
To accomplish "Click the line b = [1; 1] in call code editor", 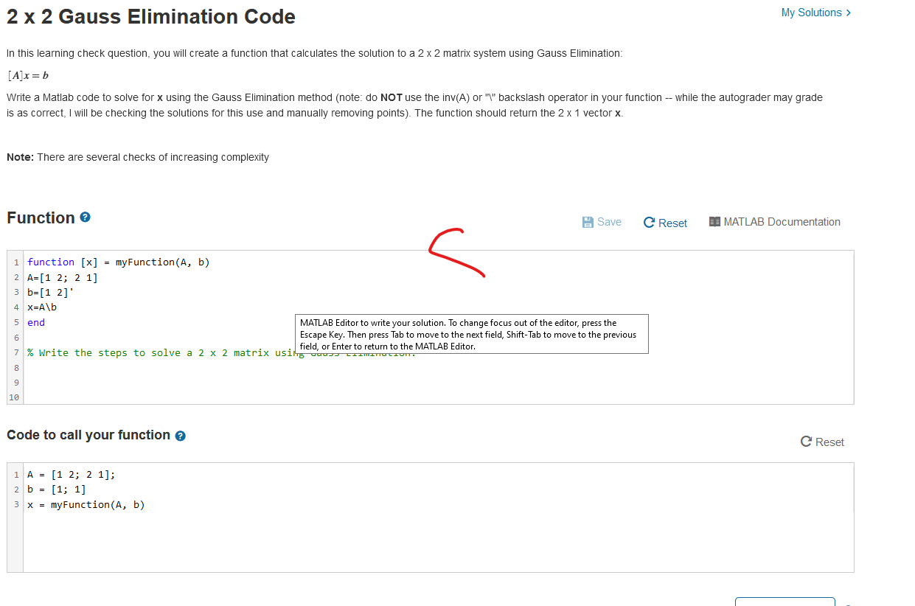I will 55,489.
